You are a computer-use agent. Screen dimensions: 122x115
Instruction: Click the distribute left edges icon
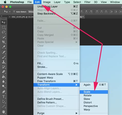(x=111, y=12)
